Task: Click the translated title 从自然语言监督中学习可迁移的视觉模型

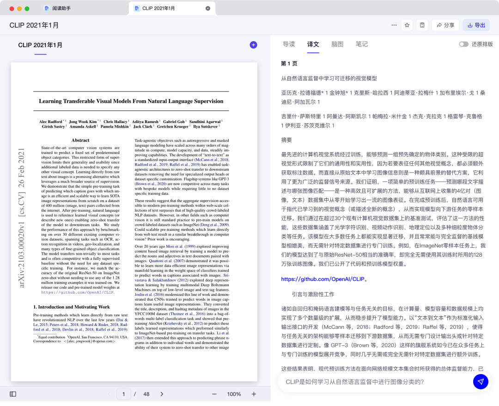Action: [x=329, y=78]
